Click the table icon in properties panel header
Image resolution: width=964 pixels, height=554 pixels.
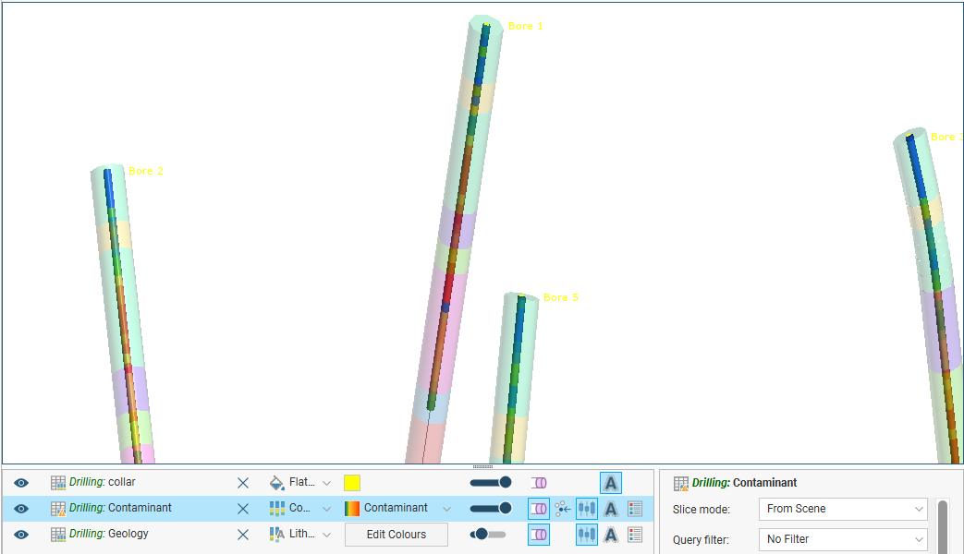(x=681, y=484)
